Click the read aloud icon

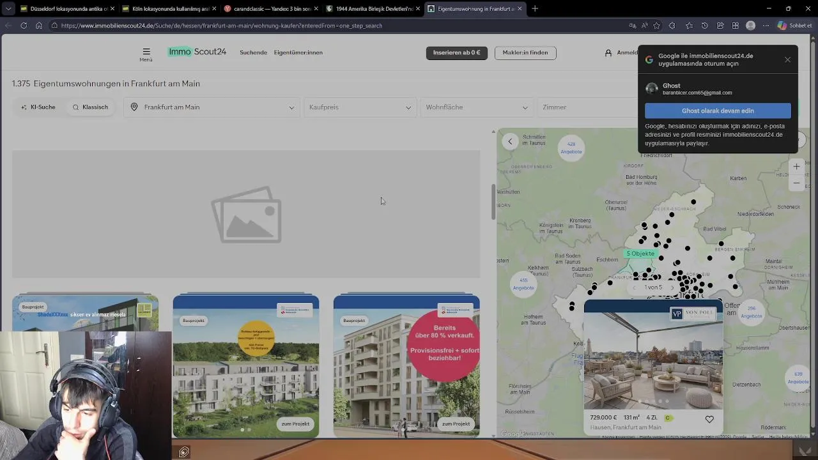(644, 26)
